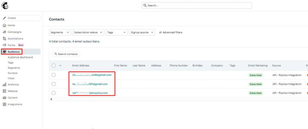Open the arraytics.com contact email link
Screen dimensions: 308x129
point(90,93)
